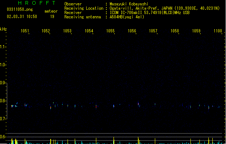Screen dimensions: 226x144
Task: Click the 1051 time marker
Action: click(x=25, y=31)
